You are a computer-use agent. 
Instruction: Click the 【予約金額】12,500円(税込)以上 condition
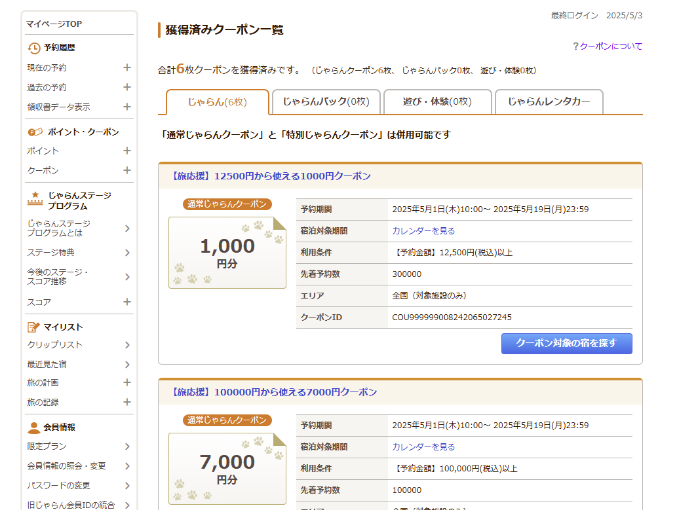[x=452, y=253]
